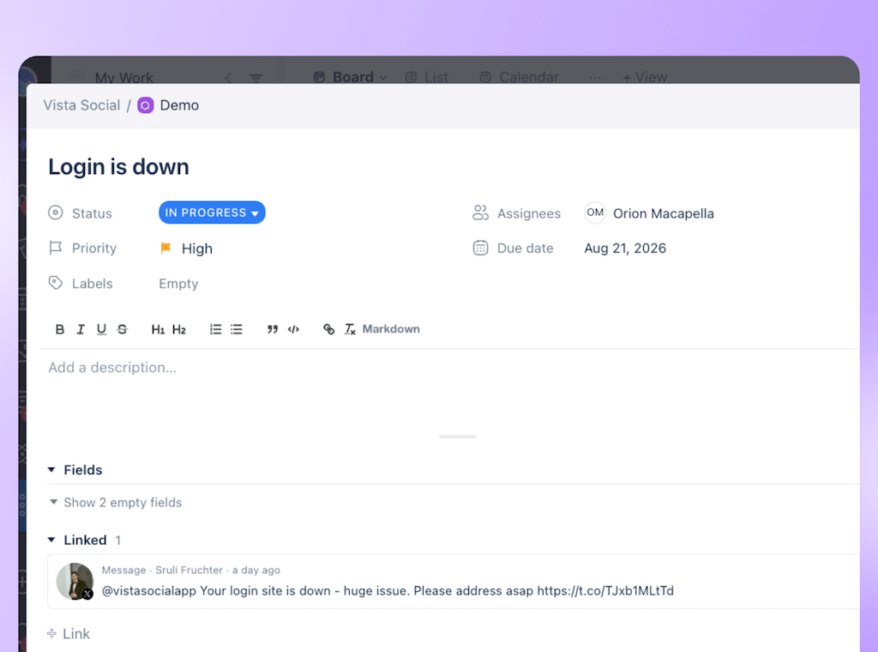The height and width of the screenshot is (652, 878).
Task: Insert numbered list
Action: pyautogui.click(x=215, y=330)
